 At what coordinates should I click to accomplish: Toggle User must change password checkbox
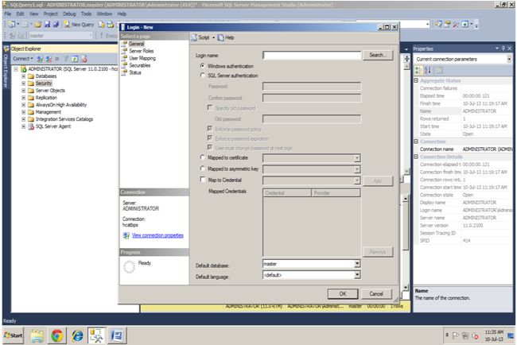coord(210,148)
